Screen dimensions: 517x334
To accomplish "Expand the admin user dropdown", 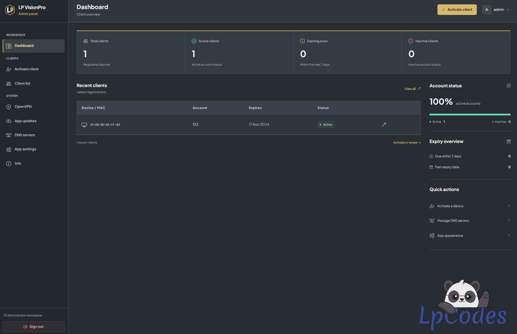I will 496,10.
